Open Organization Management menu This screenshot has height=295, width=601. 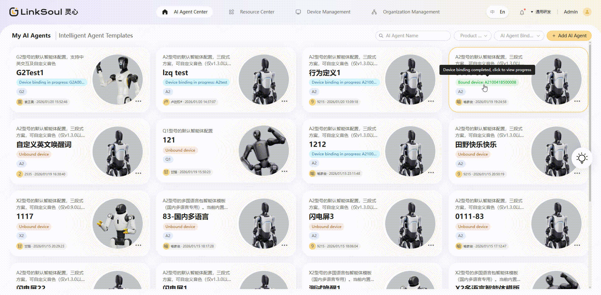[406, 12]
